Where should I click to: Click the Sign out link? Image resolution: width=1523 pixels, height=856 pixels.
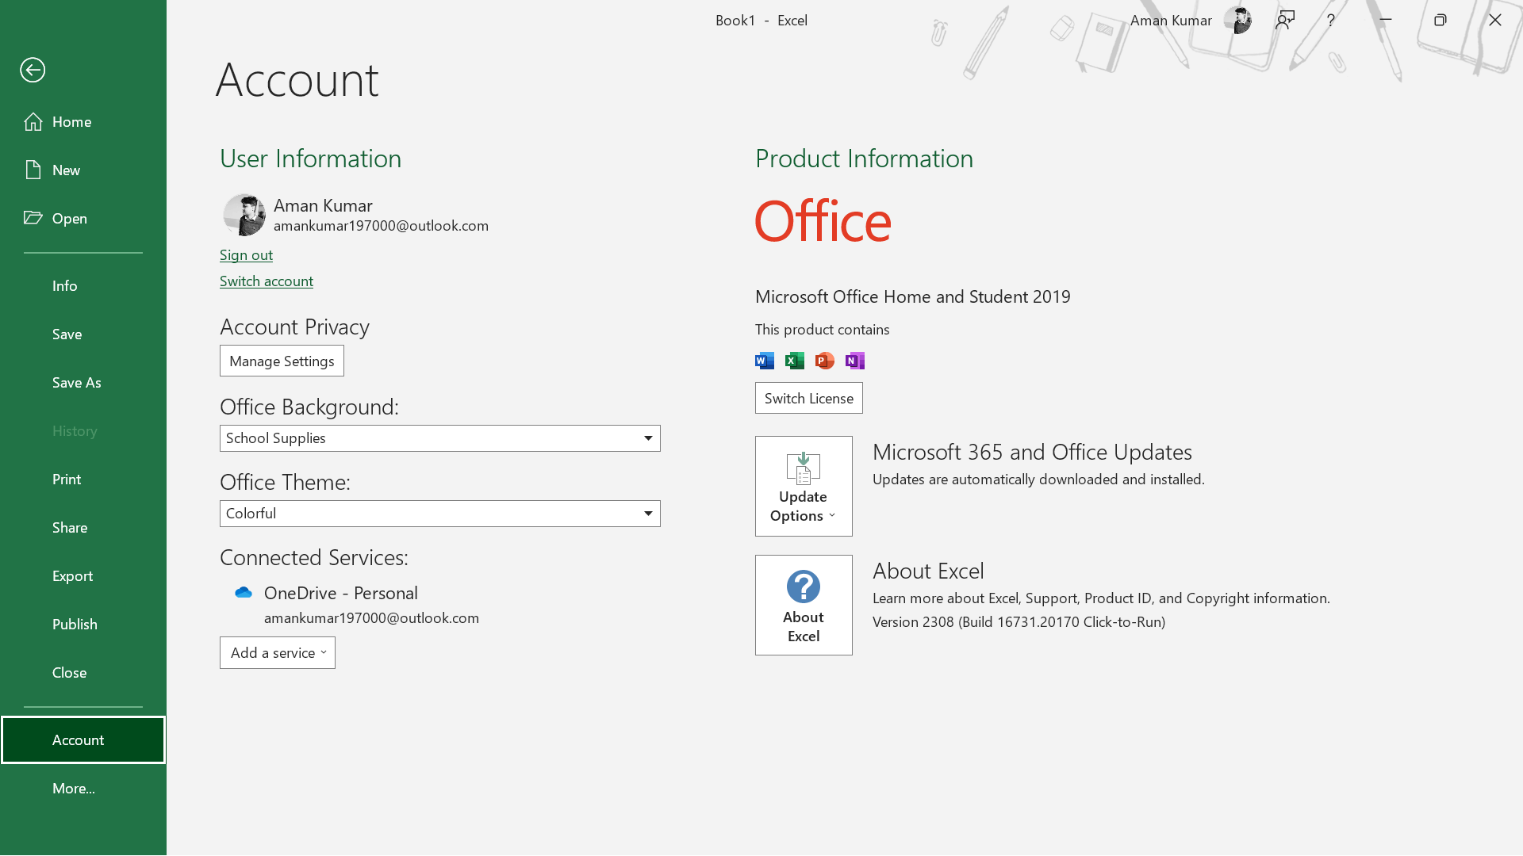(246, 255)
